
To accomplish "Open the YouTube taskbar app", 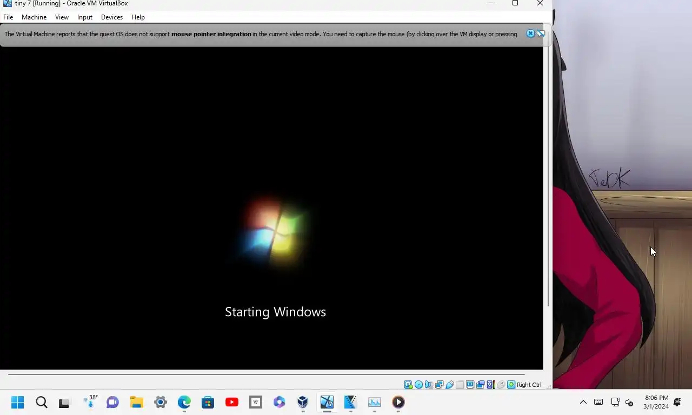I will 232,402.
